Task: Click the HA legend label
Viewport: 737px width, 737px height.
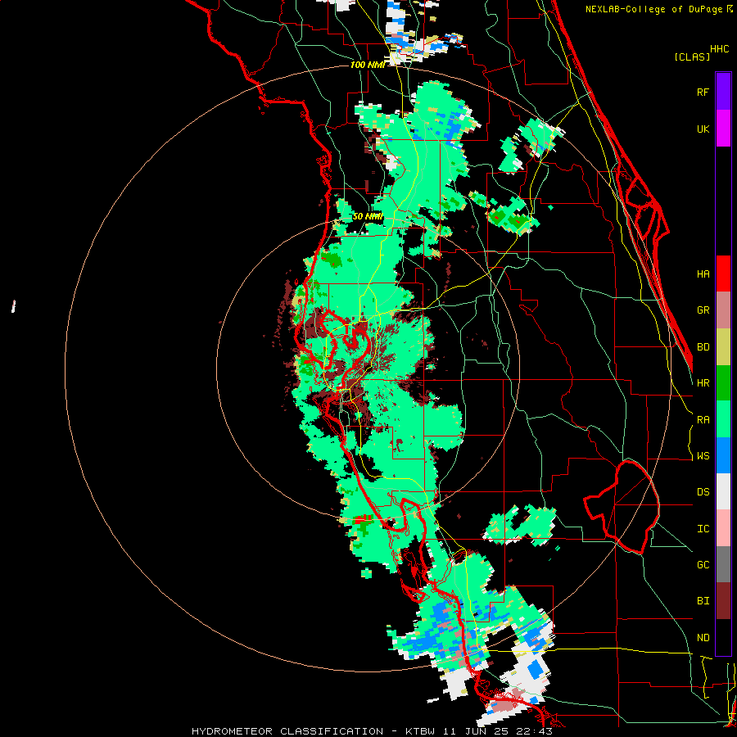Action: (x=703, y=274)
